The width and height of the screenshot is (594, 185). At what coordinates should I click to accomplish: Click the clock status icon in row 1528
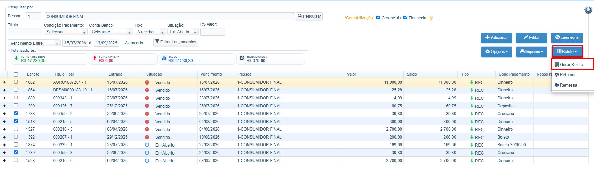[x=147, y=161]
